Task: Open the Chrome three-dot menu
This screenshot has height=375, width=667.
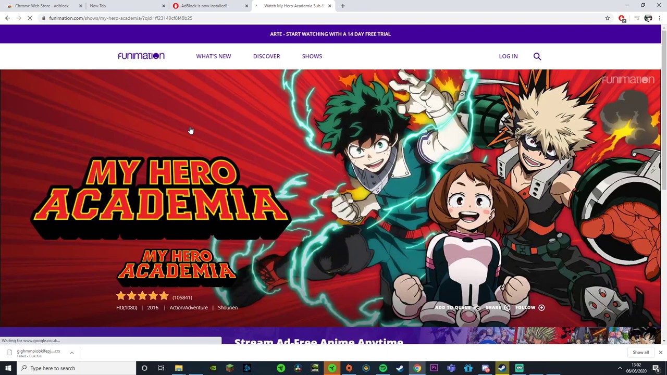Action: (659, 18)
